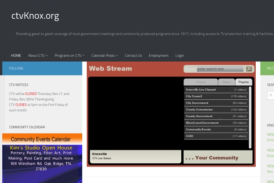This screenshot has height=183, width=274.
Task: Click the red CLOSED notice word
Action: pyautogui.click(x=31, y=94)
